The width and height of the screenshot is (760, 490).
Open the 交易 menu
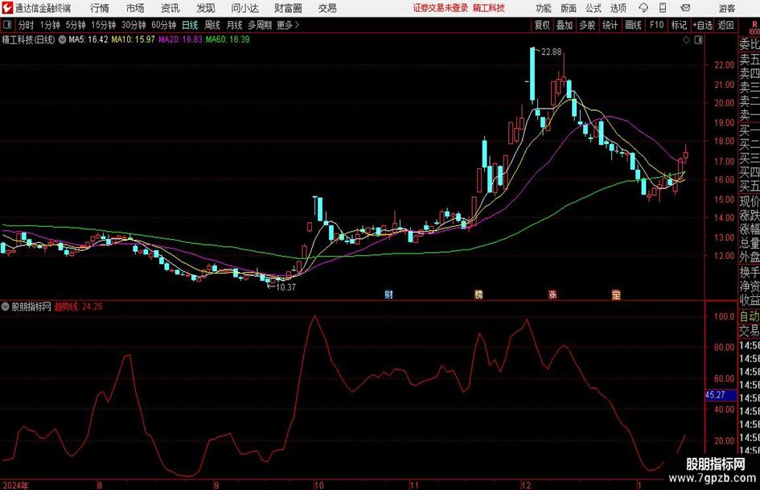(x=327, y=8)
